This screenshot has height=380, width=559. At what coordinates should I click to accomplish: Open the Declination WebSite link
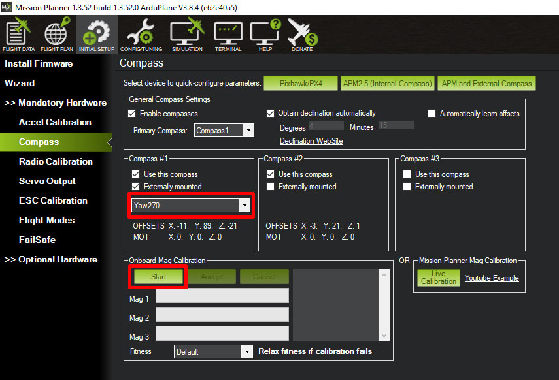[311, 141]
